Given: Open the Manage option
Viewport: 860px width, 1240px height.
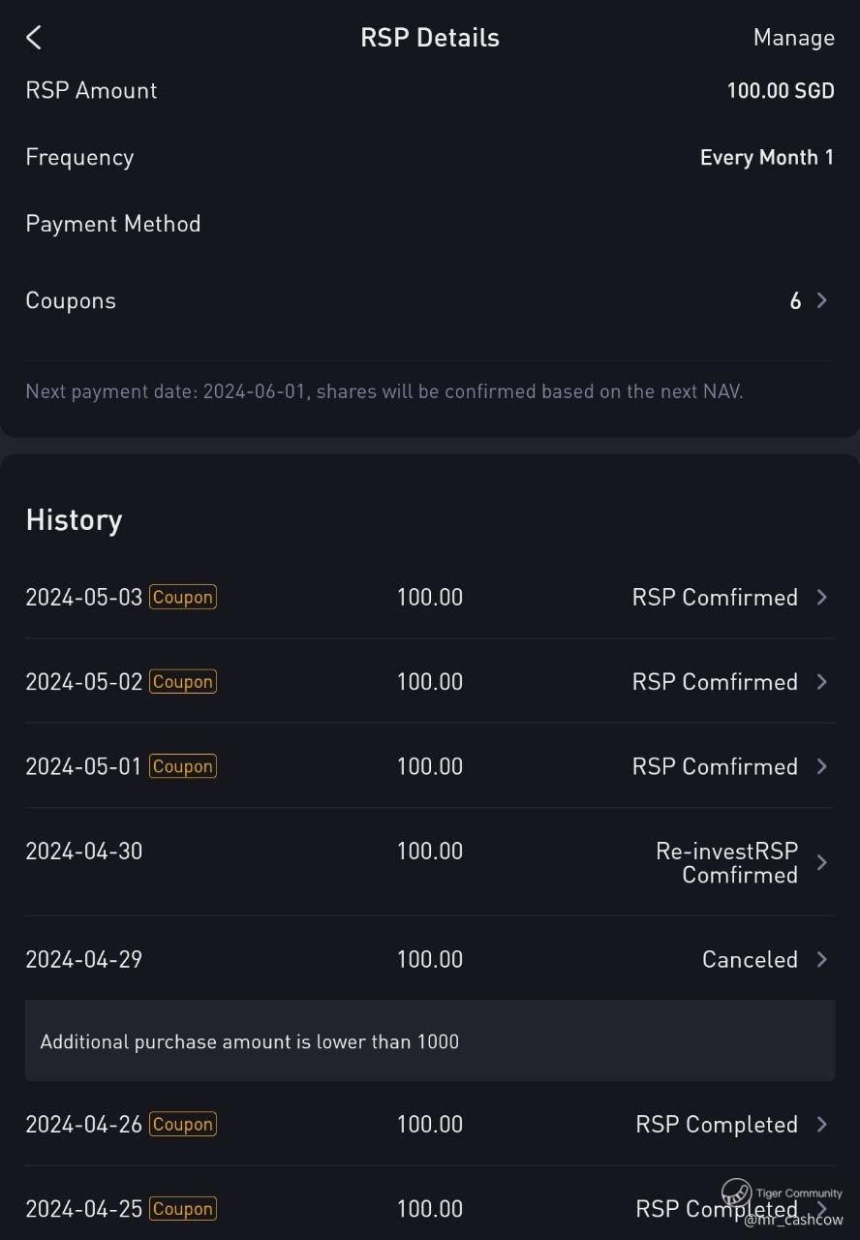Looking at the screenshot, I should pyautogui.click(x=793, y=38).
